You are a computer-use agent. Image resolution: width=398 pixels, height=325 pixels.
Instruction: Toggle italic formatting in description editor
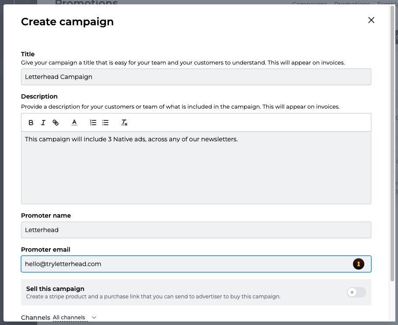pyautogui.click(x=43, y=123)
